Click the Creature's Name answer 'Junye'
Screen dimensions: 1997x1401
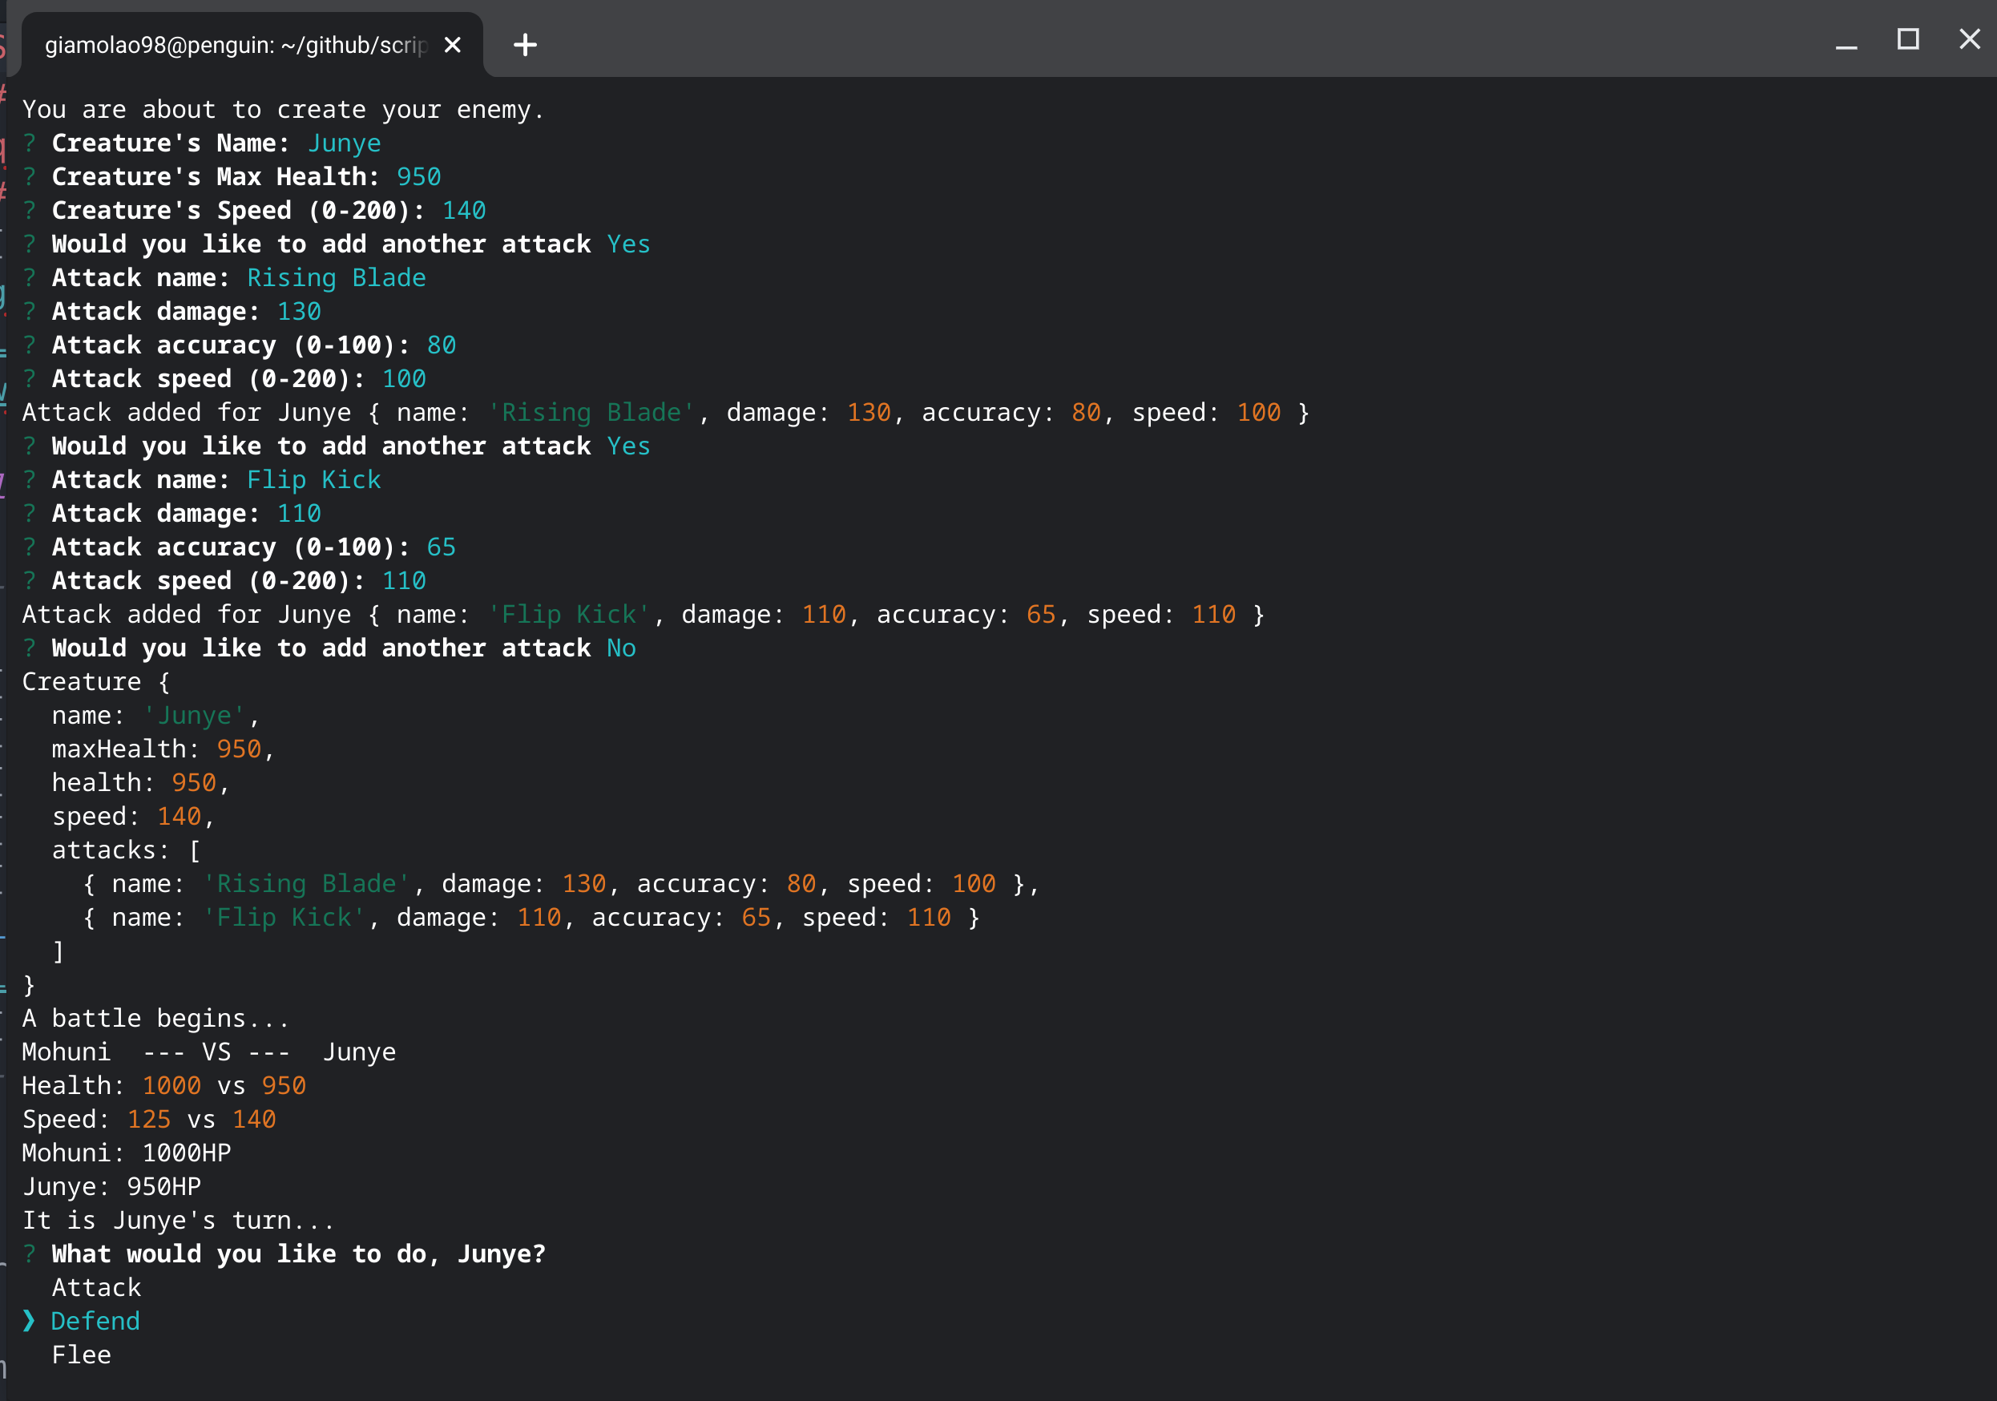[345, 143]
